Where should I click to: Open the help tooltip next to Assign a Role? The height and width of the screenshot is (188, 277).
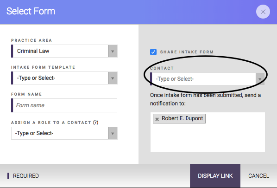click(x=95, y=123)
